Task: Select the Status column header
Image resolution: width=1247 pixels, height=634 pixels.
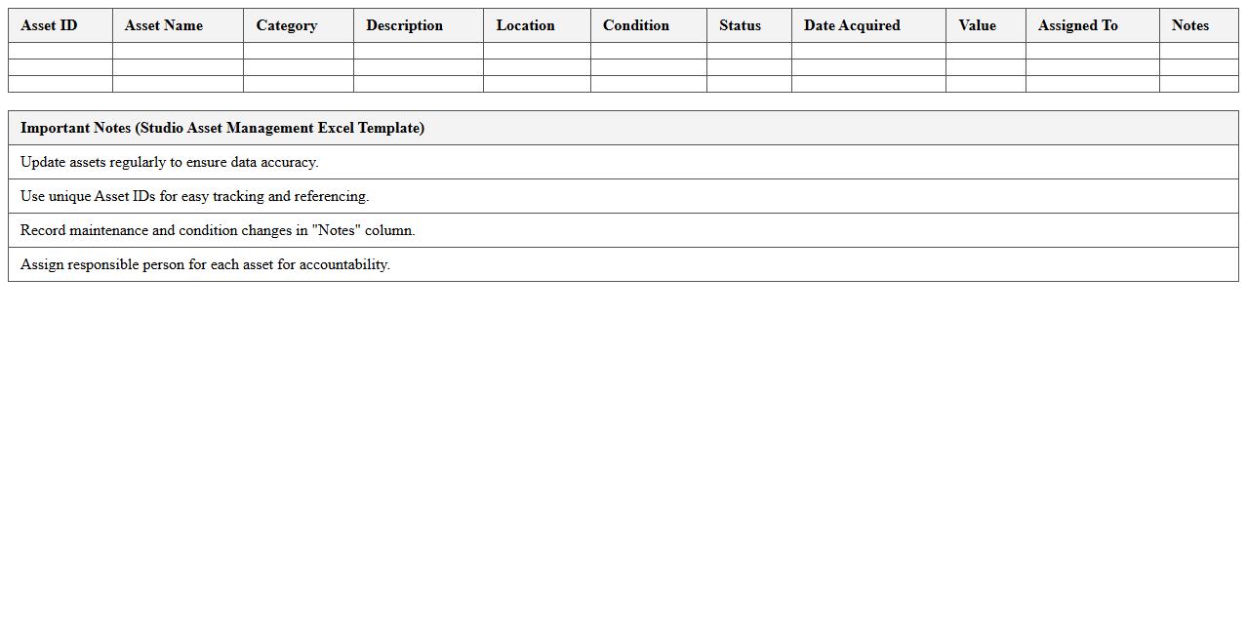Action: coord(740,25)
